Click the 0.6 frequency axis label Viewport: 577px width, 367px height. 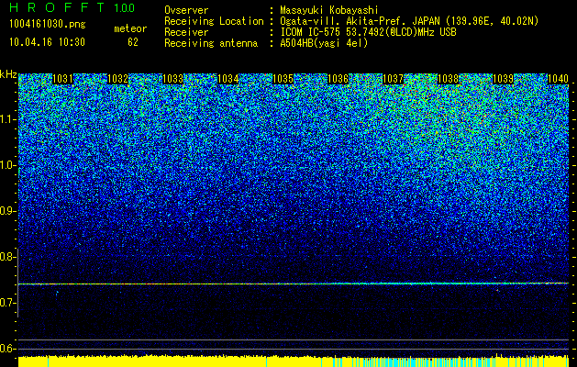tap(7, 349)
